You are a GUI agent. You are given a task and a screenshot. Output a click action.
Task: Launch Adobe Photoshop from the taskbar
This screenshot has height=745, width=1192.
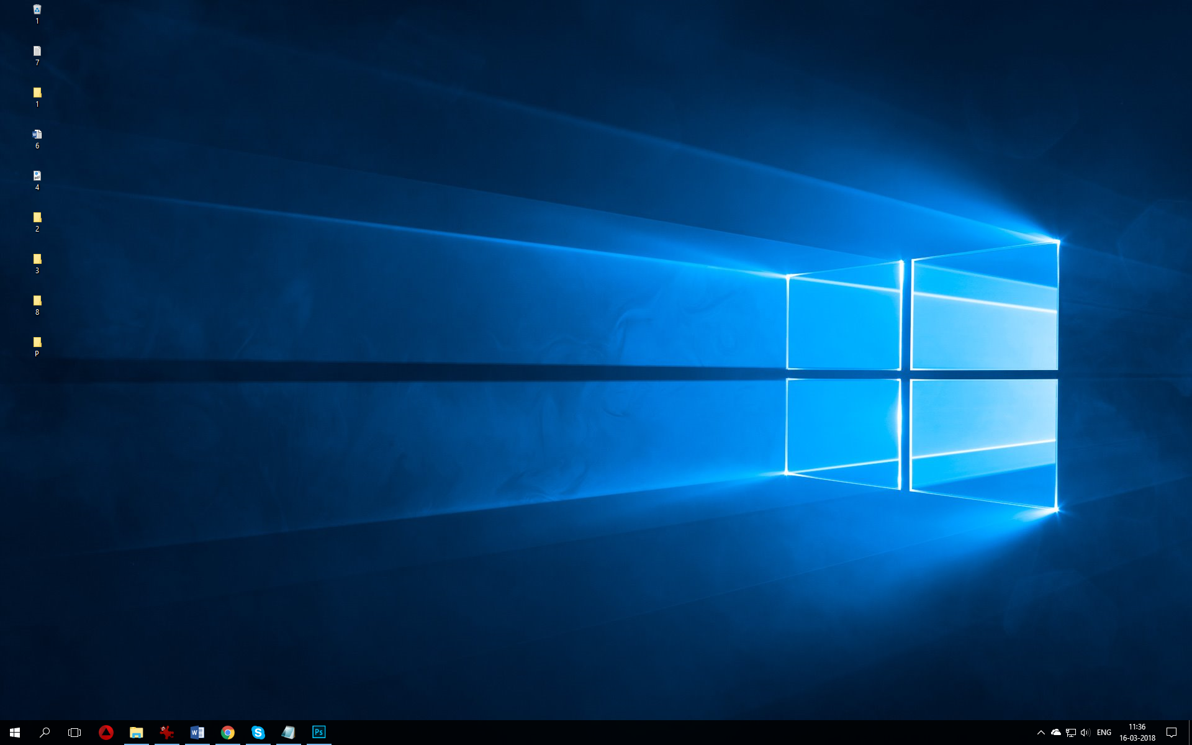(x=318, y=733)
